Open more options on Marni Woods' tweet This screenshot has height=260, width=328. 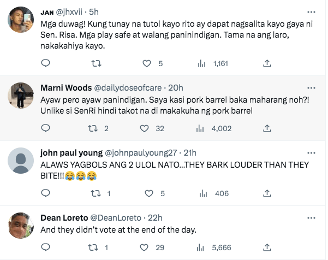click(x=311, y=87)
